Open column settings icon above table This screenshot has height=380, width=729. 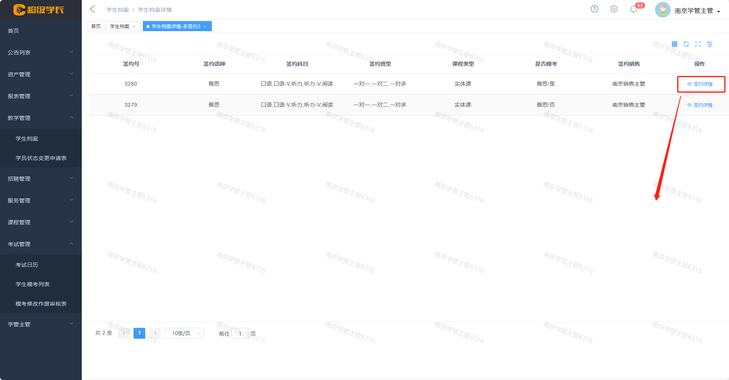click(710, 44)
